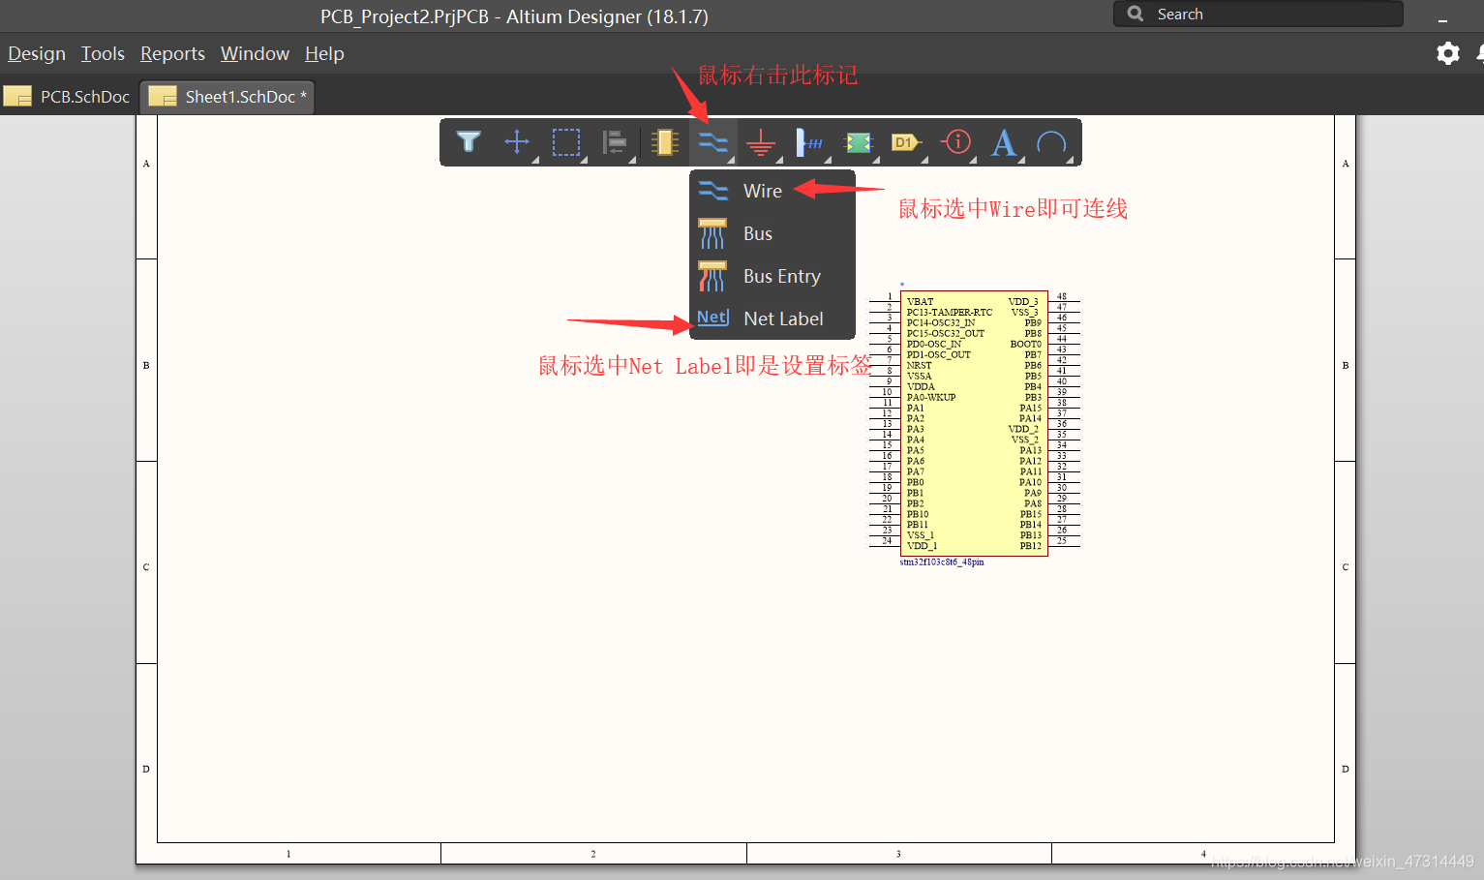Open the Window menu
Screen dimensions: 1484x880
pyautogui.click(x=255, y=54)
